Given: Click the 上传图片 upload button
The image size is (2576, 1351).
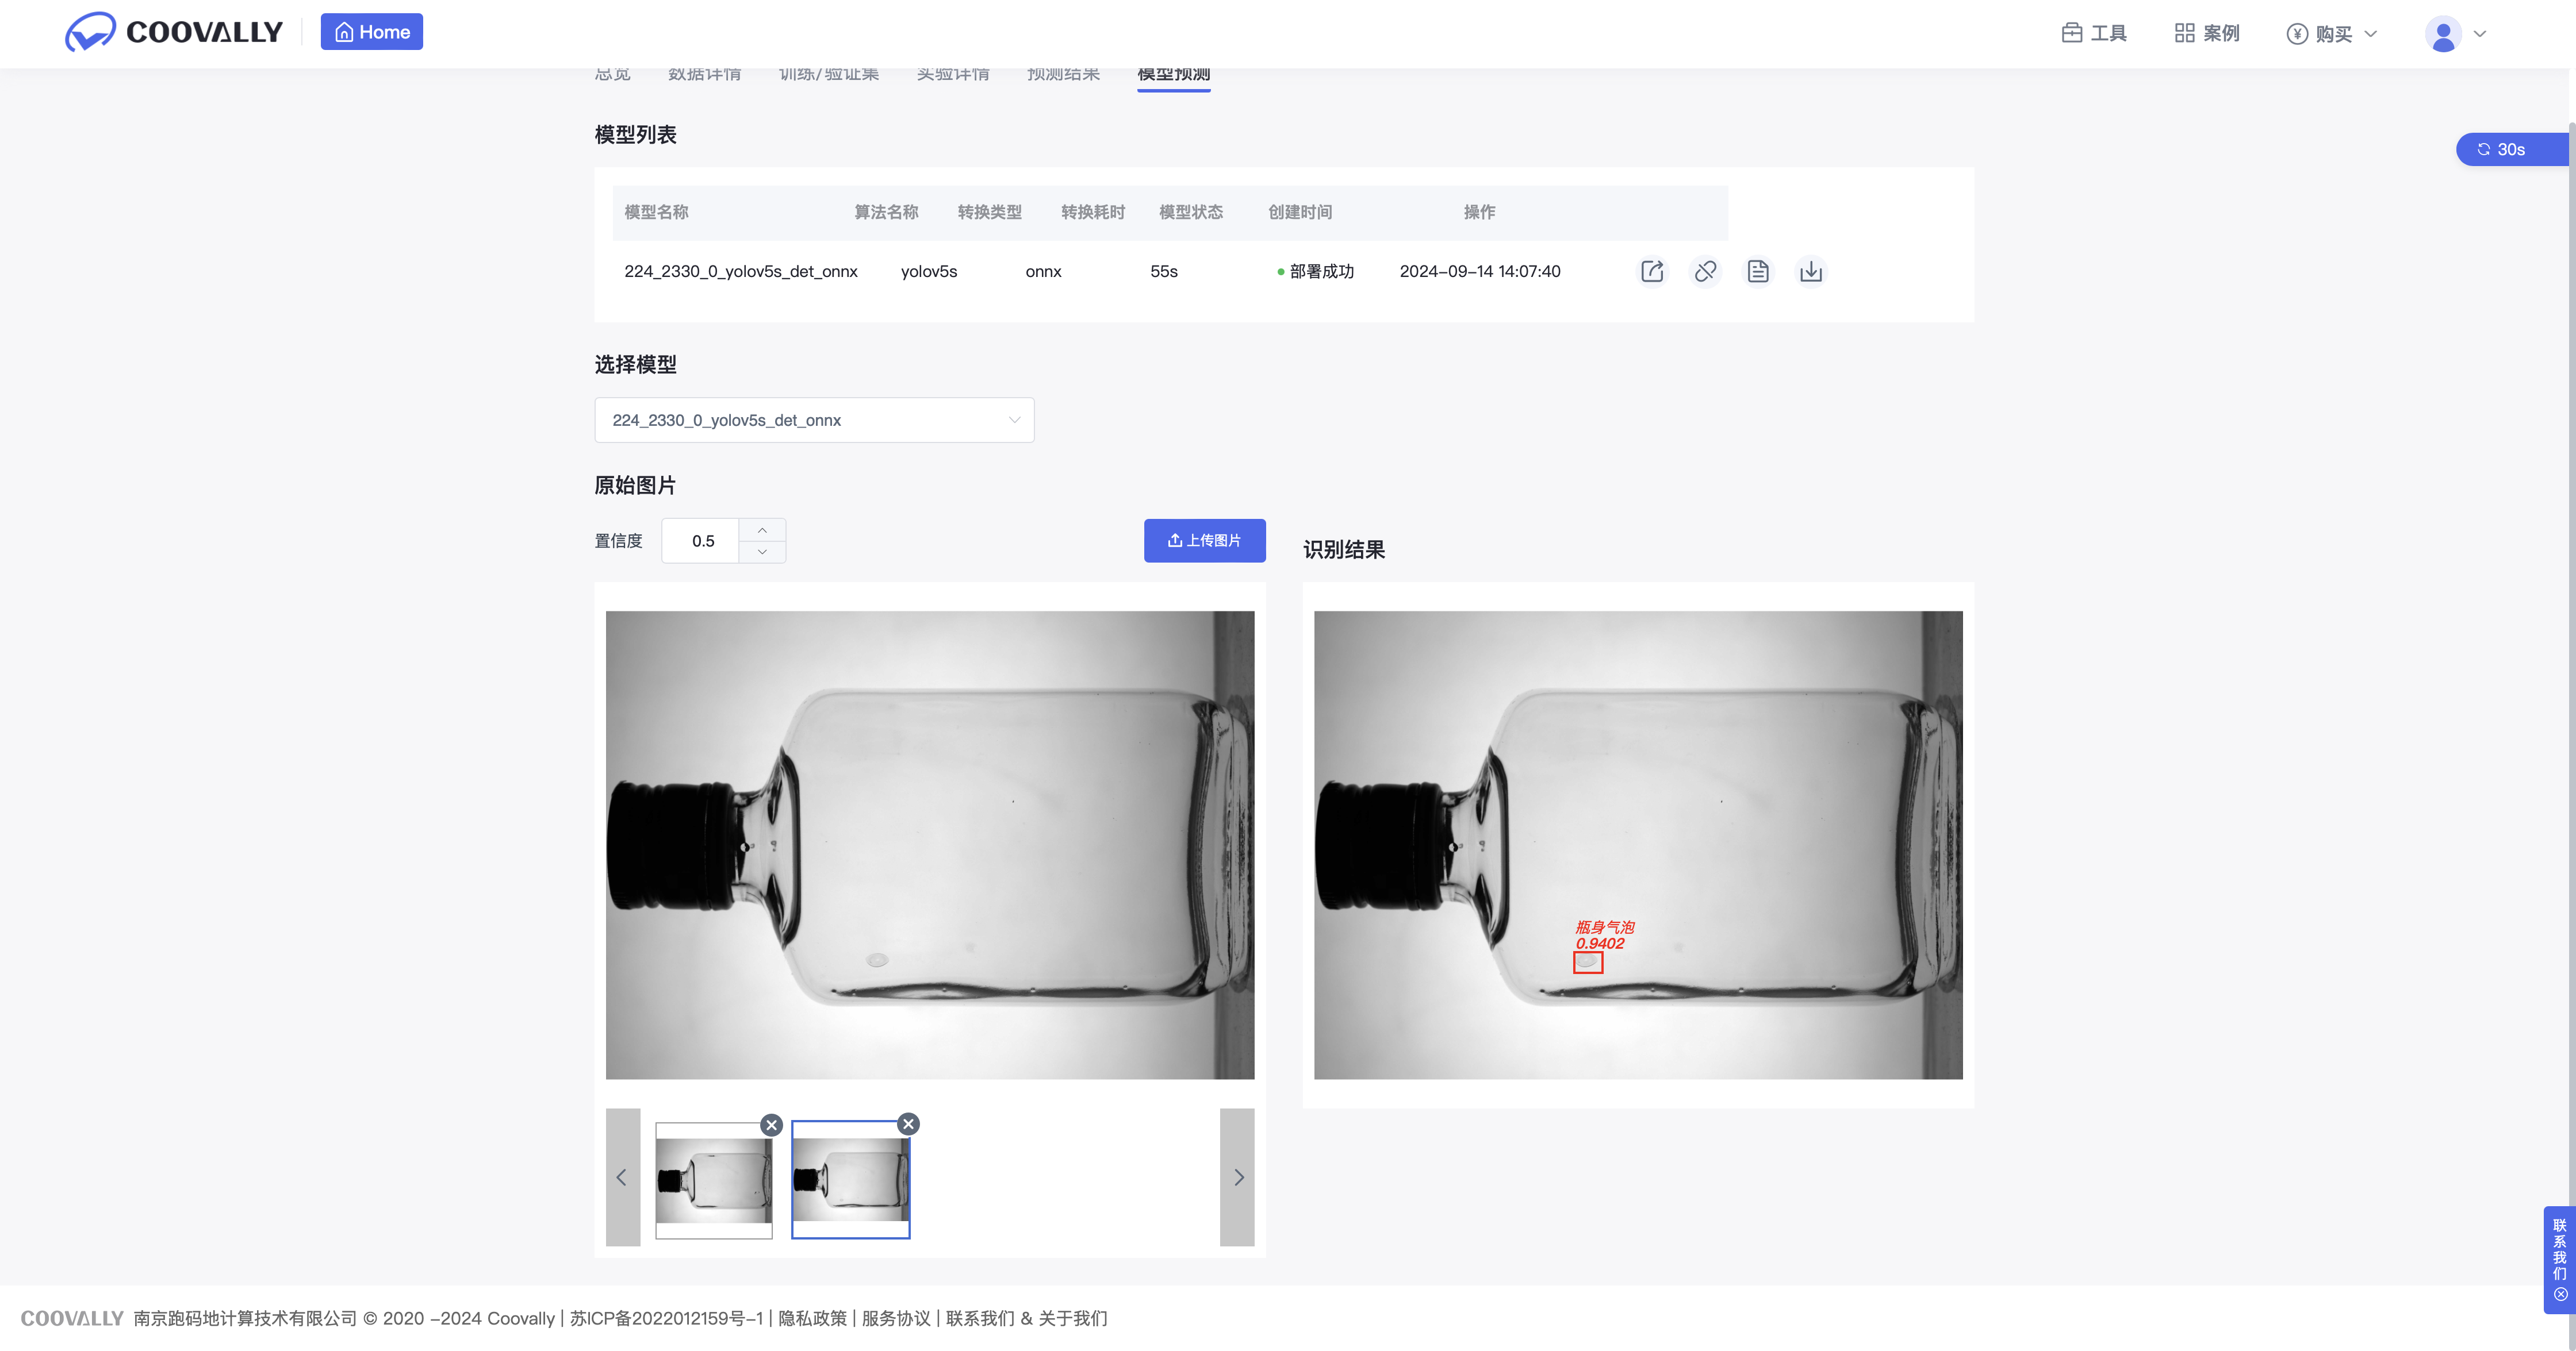Looking at the screenshot, I should (x=1204, y=540).
